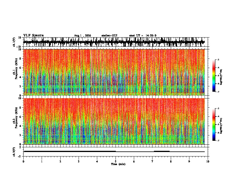The image size is (234, 181).
Task: Click time axis tick label "6"
Action: pyautogui.click(x=134, y=161)
